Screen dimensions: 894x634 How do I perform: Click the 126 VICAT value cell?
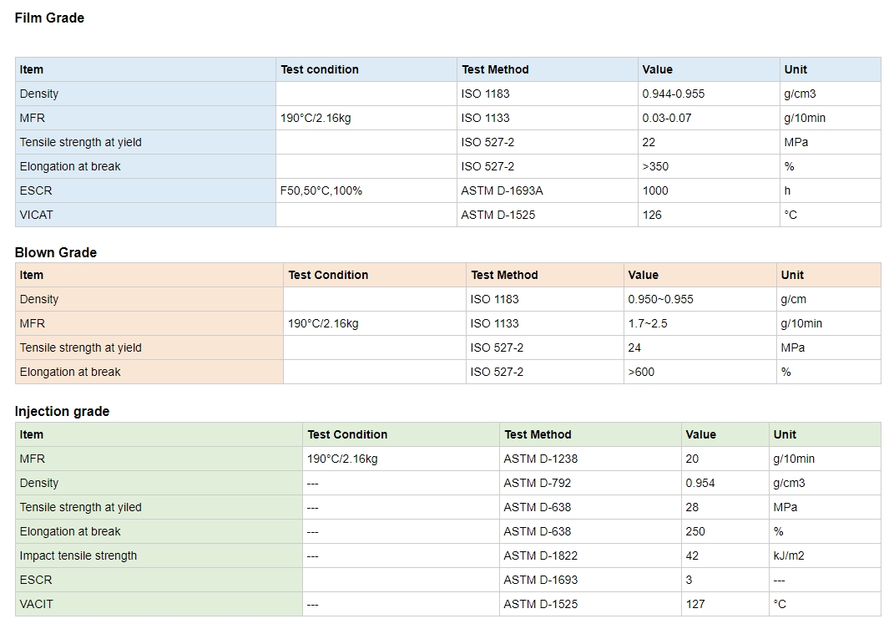click(x=652, y=215)
